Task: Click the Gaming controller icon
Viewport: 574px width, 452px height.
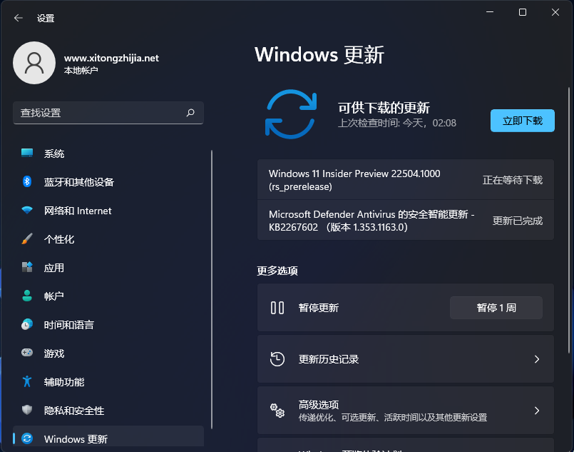Action: (x=27, y=353)
